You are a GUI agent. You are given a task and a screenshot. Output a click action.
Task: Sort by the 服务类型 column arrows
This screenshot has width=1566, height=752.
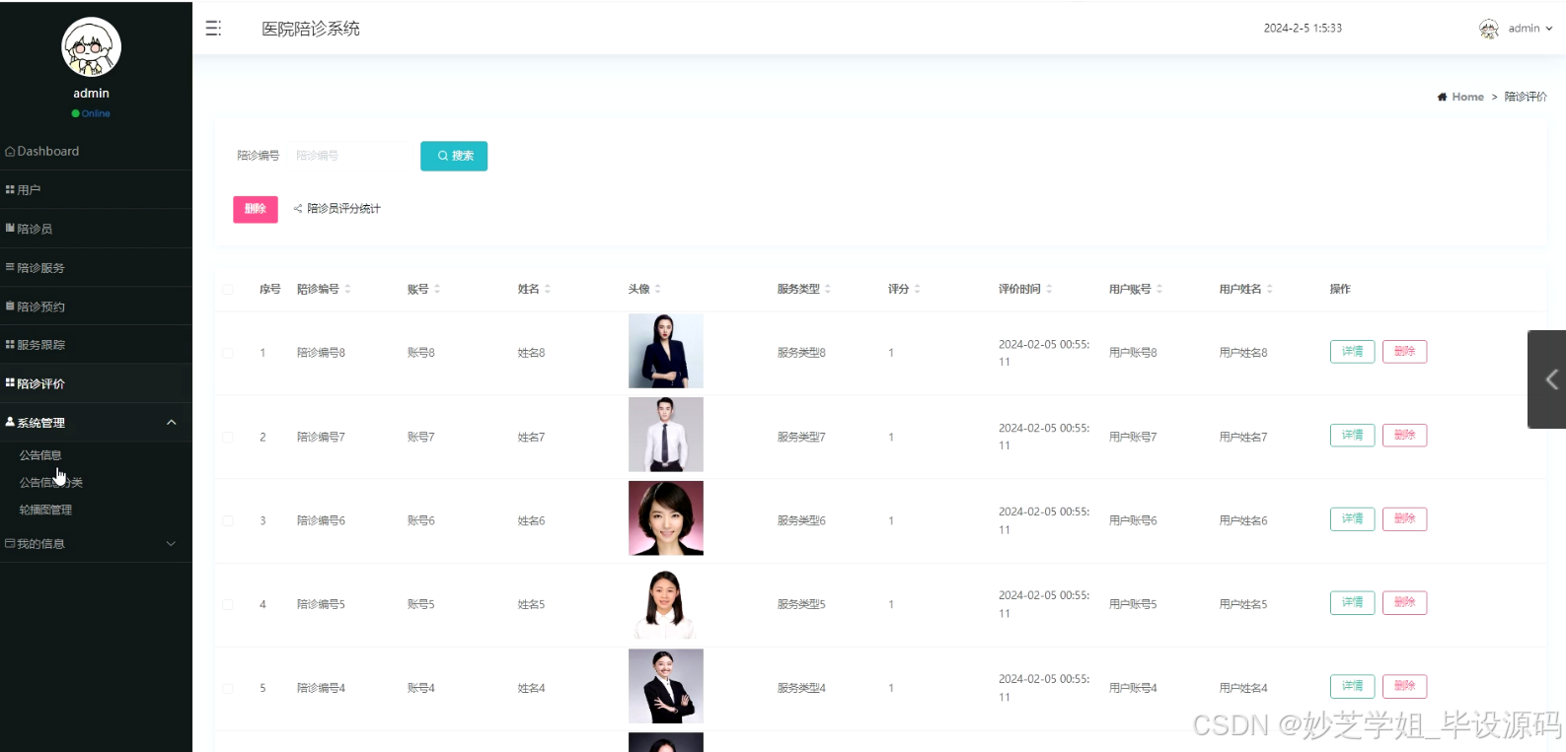pyautogui.click(x=828, y=289)
